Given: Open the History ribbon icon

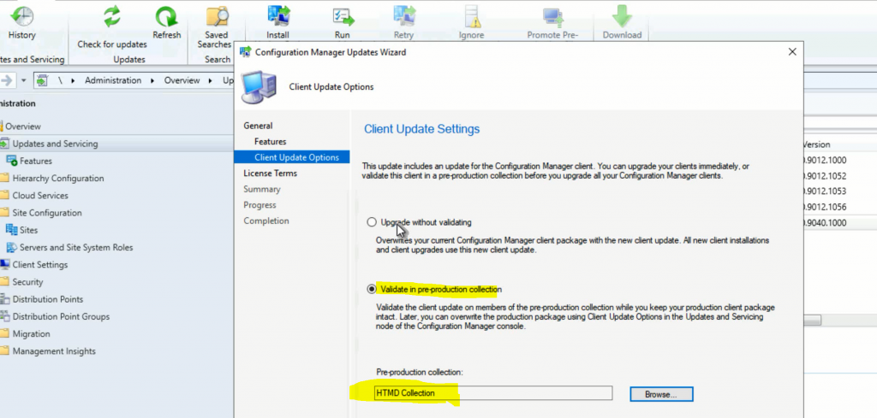Looking at the screenshot, I should [21, 16].
